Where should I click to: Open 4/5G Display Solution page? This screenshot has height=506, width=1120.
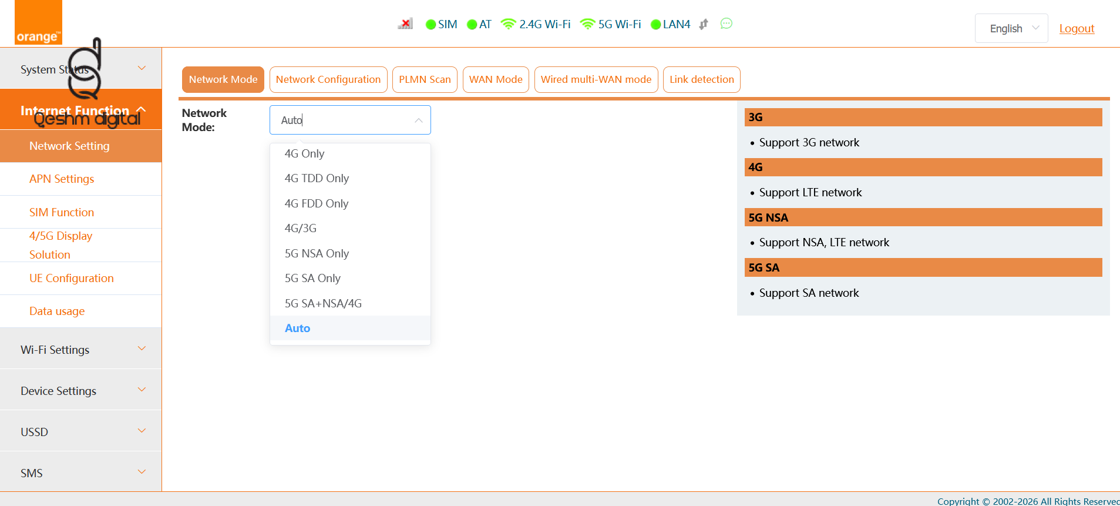81,245
